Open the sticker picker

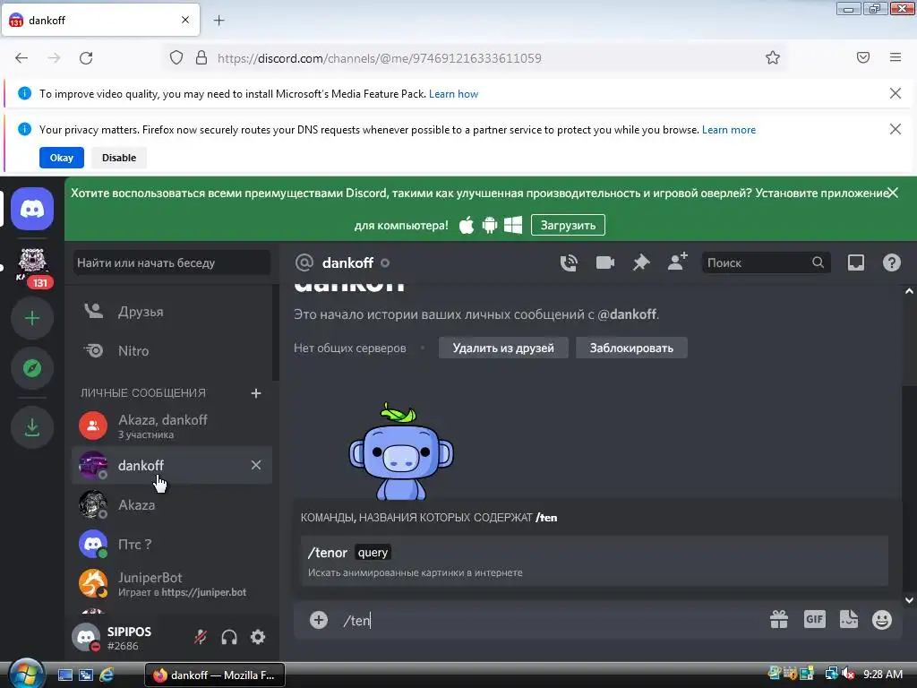pyautogui.click(x=849, y=619)
